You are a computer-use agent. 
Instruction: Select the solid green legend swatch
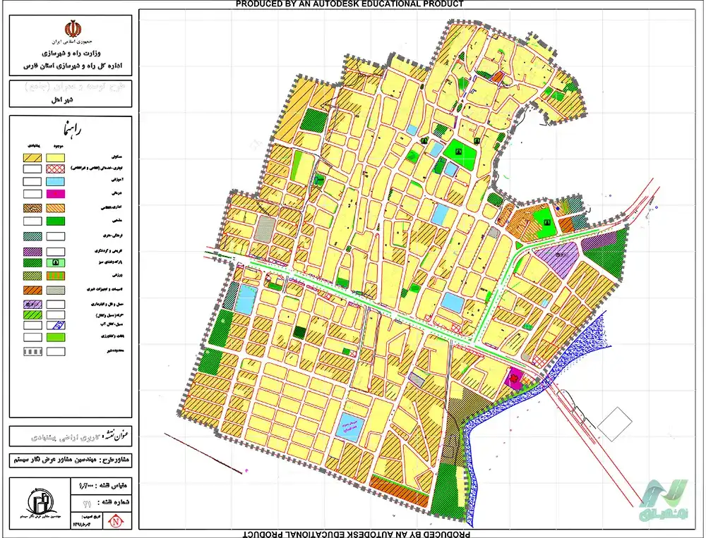(x=54, y=222)
